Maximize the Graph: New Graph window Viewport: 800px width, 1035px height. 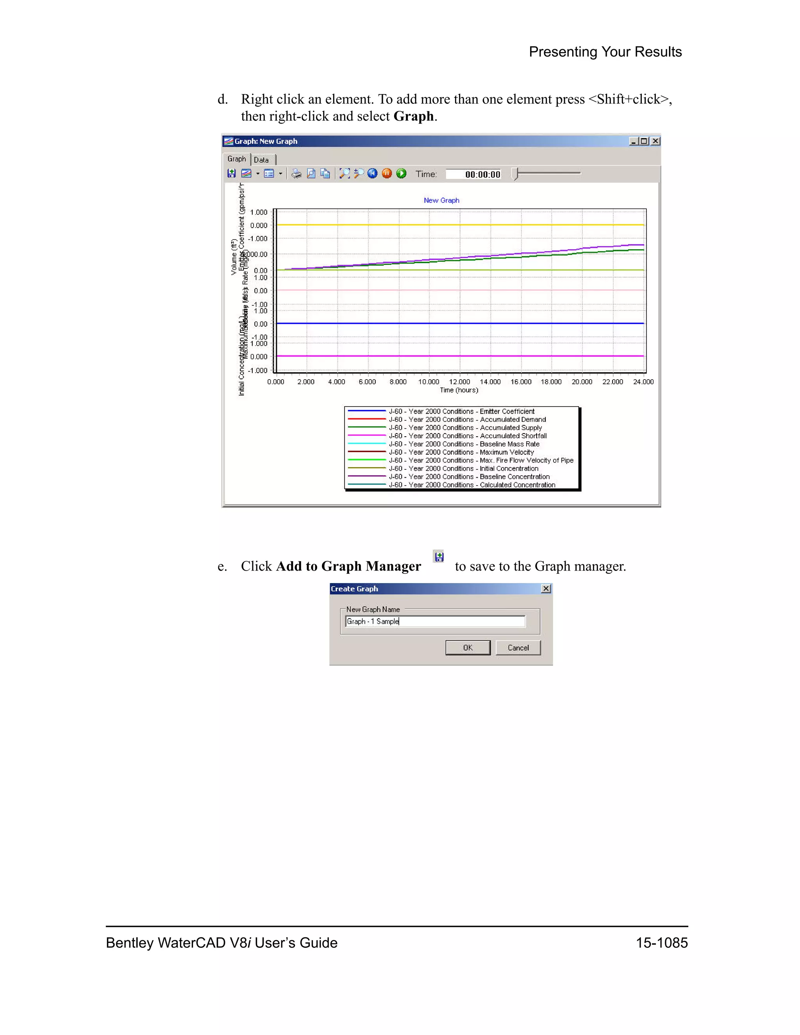coord(644,141)
